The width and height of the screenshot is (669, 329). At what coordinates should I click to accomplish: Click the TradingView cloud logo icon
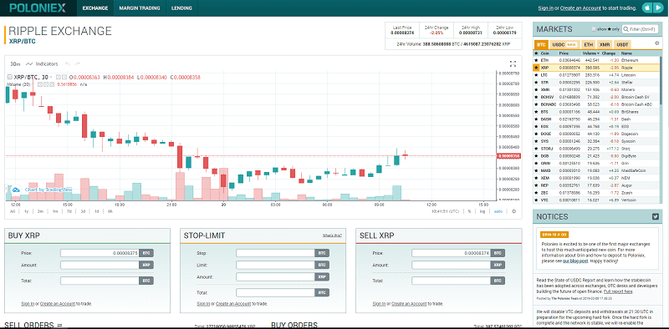[16, 190]
